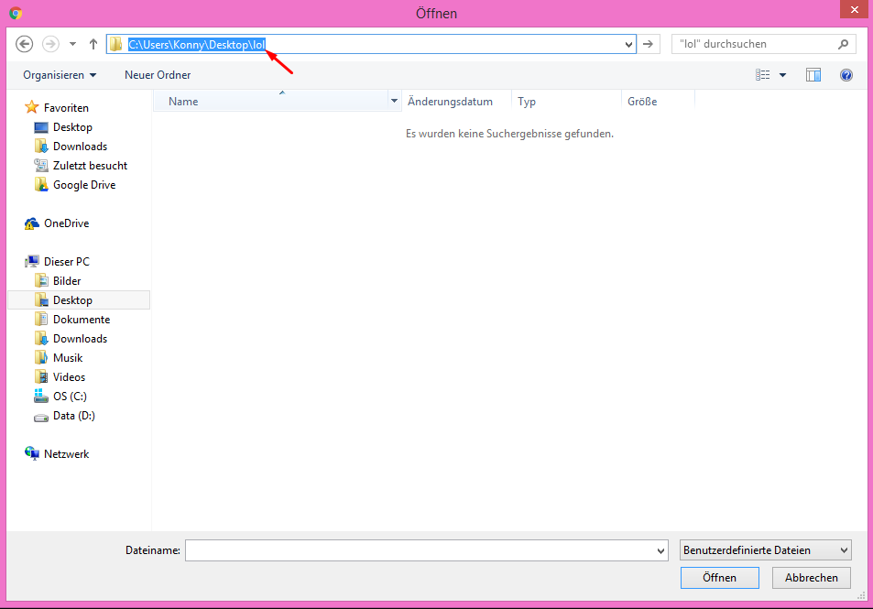This screenshot has width=873, height=609.
Task: Open the Data (D:) drive
Action: [73, 416]
